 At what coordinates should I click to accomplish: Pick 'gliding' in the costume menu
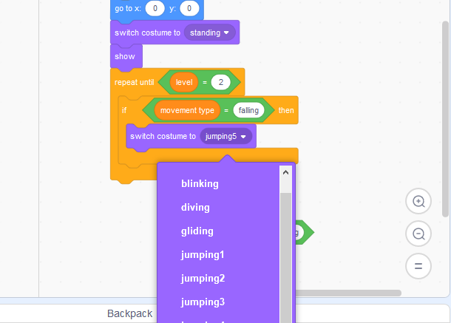[x=197, y=231]
